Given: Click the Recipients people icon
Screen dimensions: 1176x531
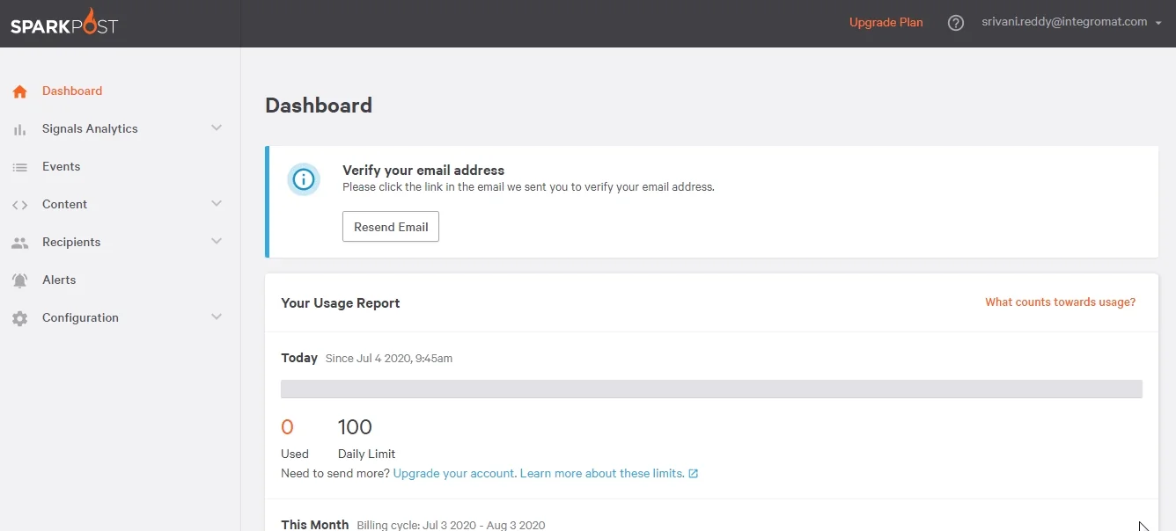Looking at the screenshot, I should 19,243.
